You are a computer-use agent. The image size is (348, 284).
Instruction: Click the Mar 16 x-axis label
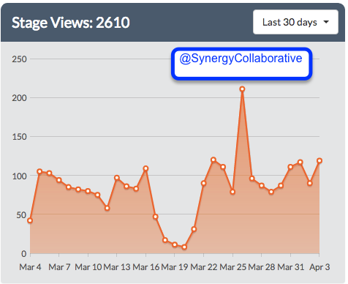[x=145, y=267]
